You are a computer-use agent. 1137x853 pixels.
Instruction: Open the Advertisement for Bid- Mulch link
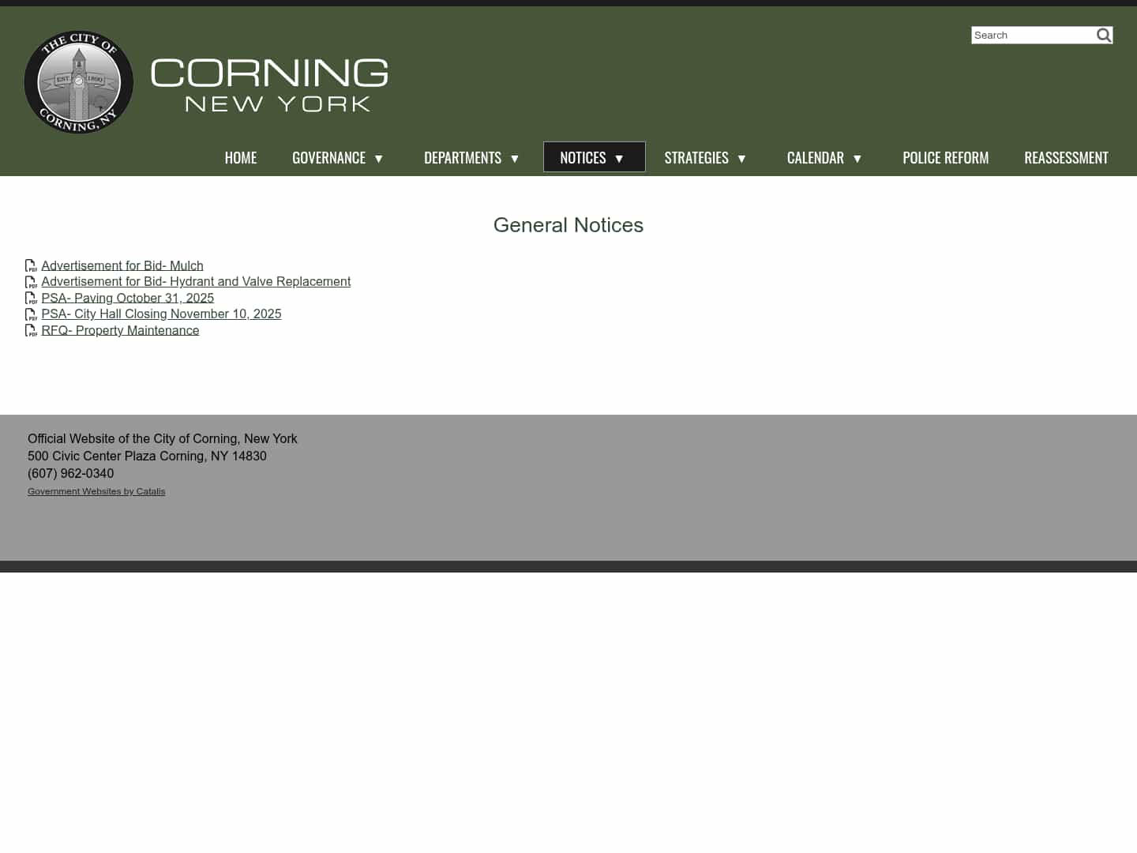[122, 265]
